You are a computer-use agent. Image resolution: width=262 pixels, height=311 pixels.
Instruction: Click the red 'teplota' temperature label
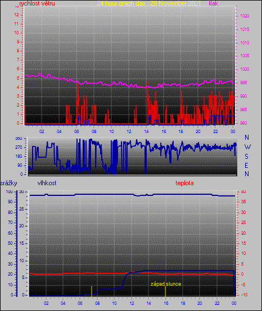184,183
